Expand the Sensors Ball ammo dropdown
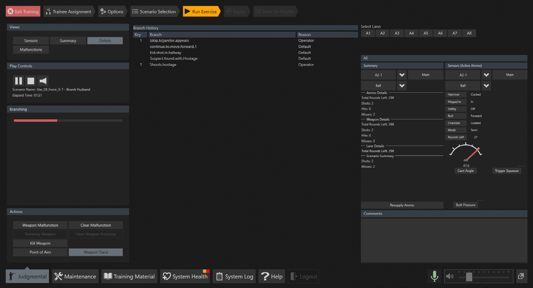533x288 pixels. coord(486,86)
